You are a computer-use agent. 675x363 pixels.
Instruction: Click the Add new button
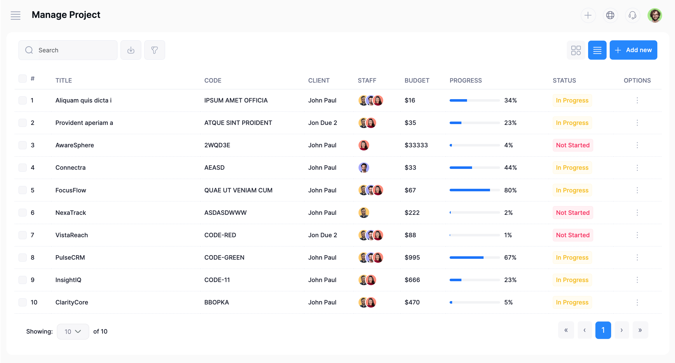[x=633, y=50]
